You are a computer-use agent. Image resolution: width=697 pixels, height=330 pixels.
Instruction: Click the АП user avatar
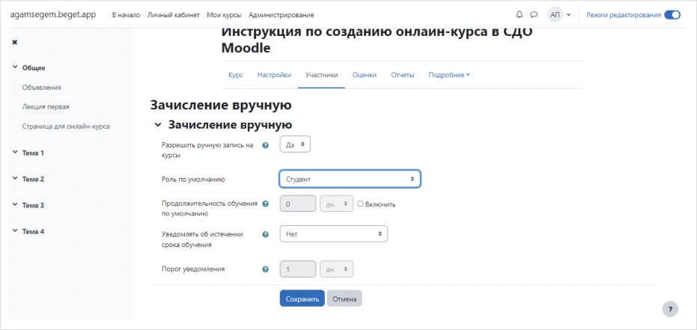coord(555,15)
